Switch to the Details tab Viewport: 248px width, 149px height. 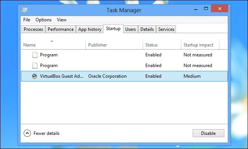(x=147, y=29)
